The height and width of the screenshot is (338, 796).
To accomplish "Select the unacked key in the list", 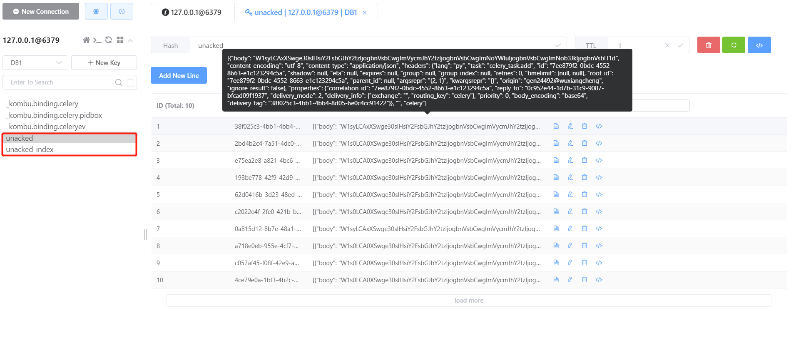I will click(70, 138).
